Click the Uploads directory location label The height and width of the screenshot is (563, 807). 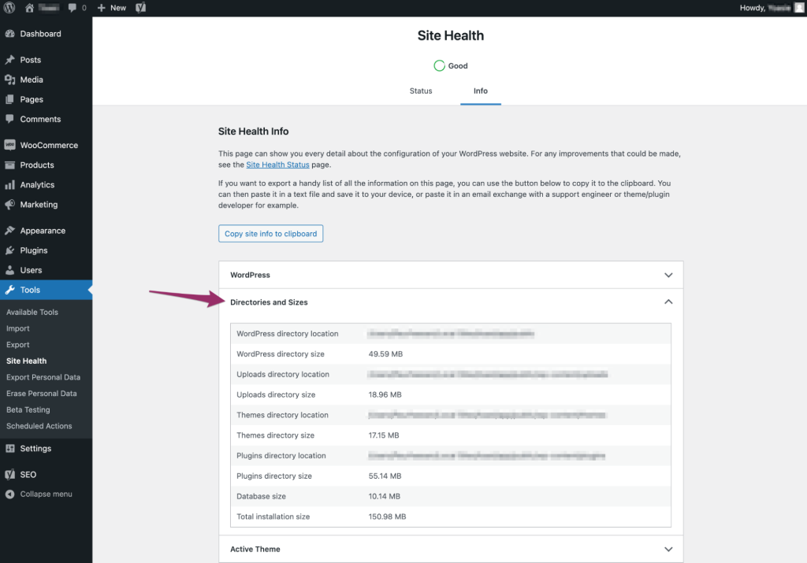point(283,374)
